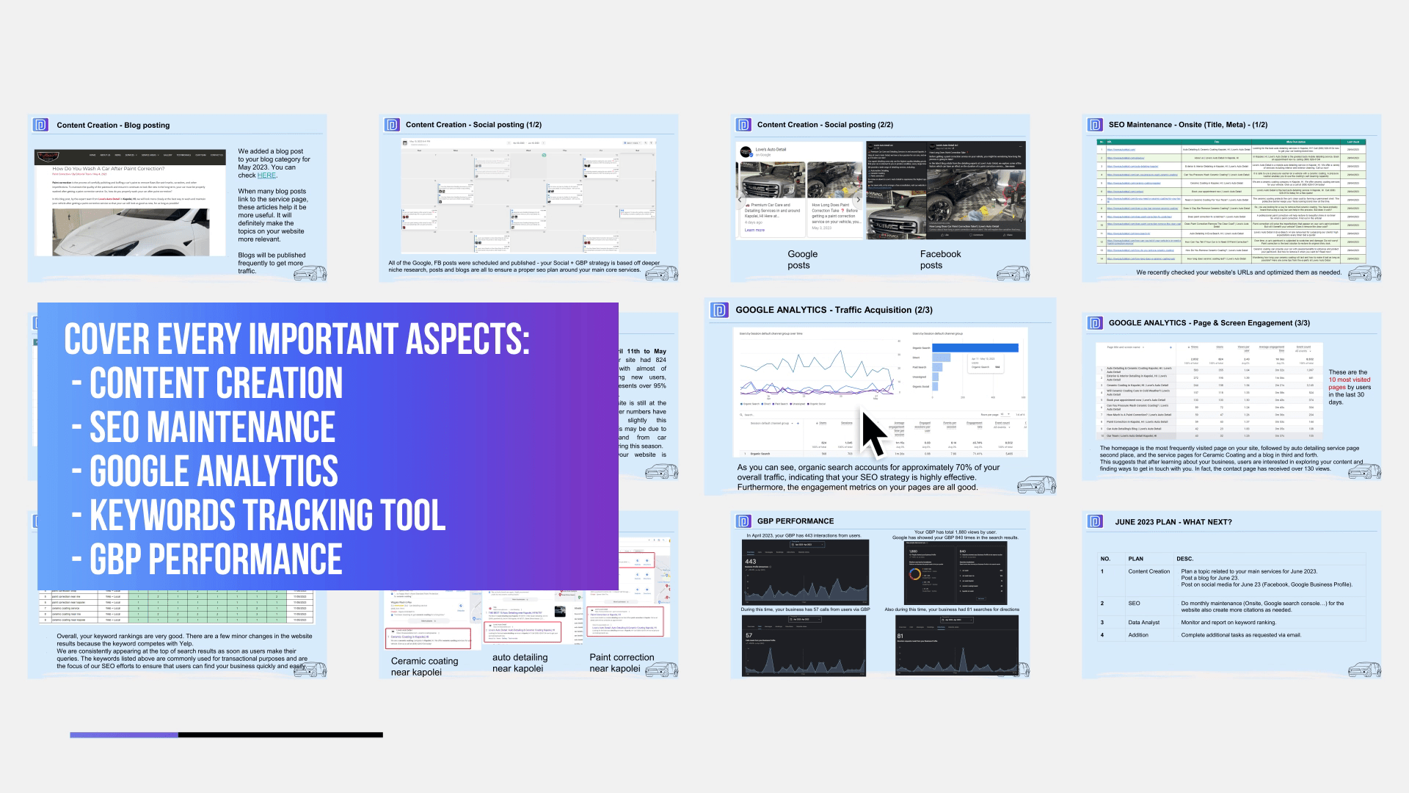Click 'Content Creation' row in June plan table

coord(1231,579)
